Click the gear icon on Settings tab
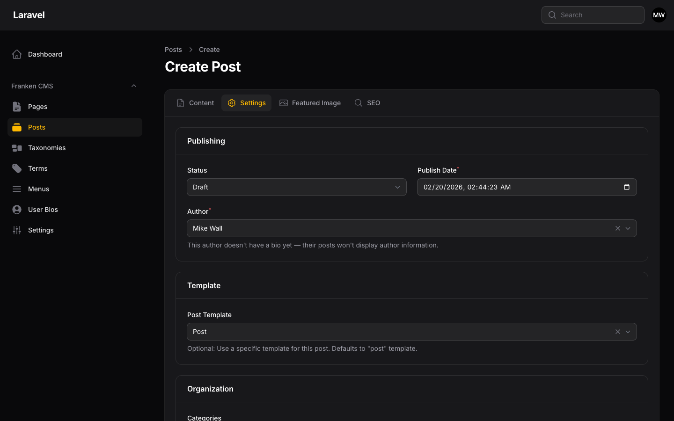Image resolution: width=674 pixels, height=421 pixels. tap(232, 103)
